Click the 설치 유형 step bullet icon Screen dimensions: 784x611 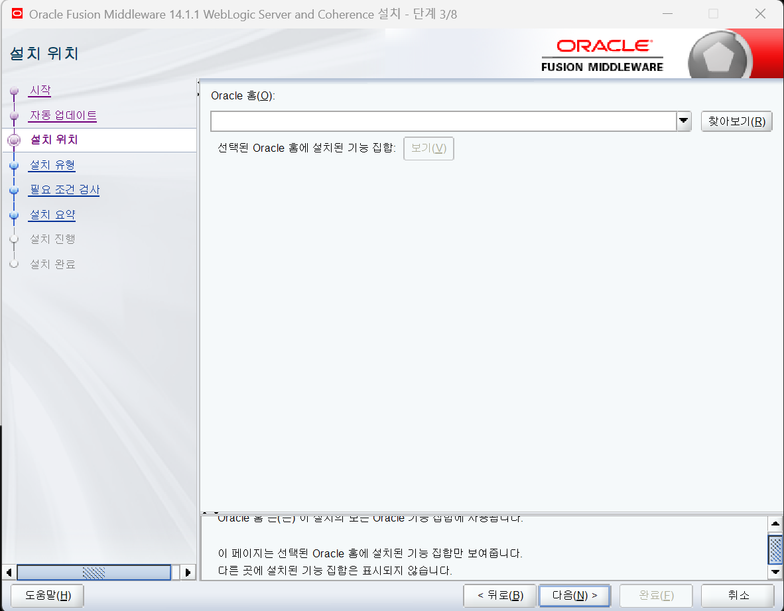coord(14,166)
